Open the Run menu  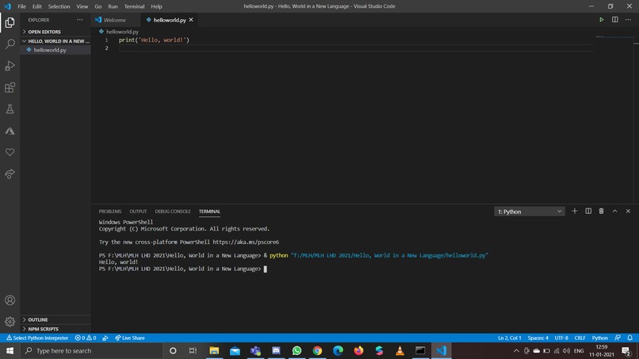[x=113, y=6]
